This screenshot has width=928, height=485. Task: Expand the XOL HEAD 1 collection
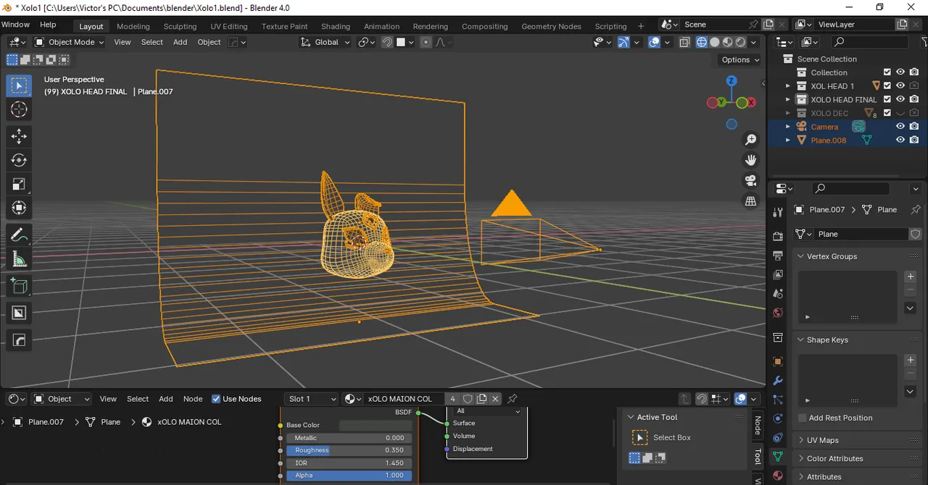click(788, 85)
